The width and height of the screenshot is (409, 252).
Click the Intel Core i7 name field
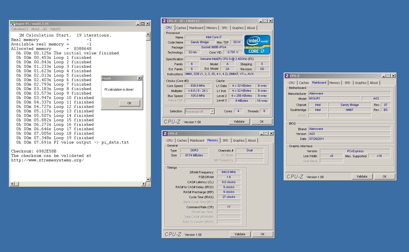coord(214,37)
